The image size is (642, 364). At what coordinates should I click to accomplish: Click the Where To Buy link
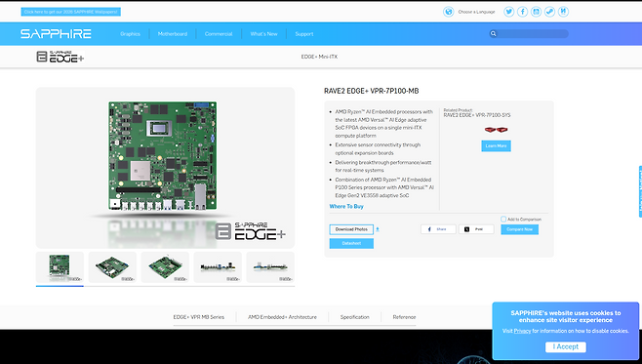tap(346, 206)
